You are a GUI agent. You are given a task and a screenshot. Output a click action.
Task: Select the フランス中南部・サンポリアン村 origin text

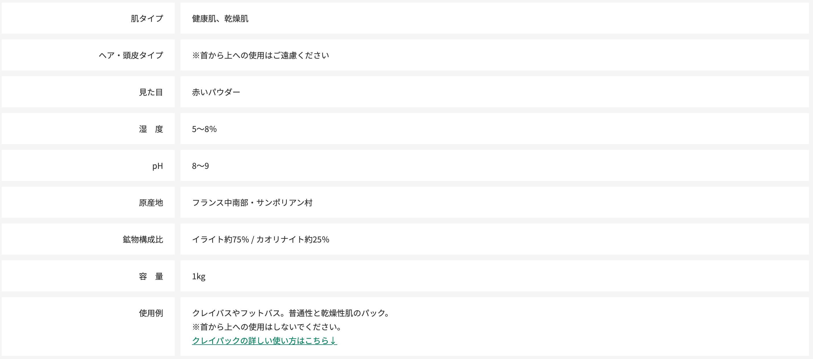(x=252, y=203)
